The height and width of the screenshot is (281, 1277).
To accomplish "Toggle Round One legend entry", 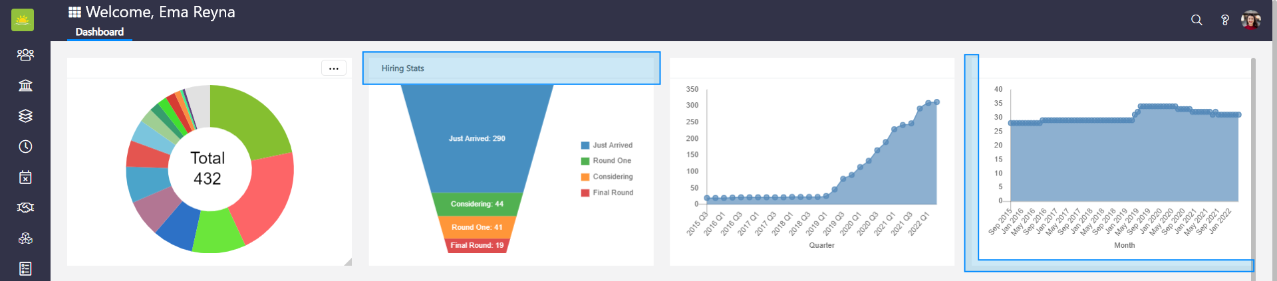I will [x=611, y=161].
